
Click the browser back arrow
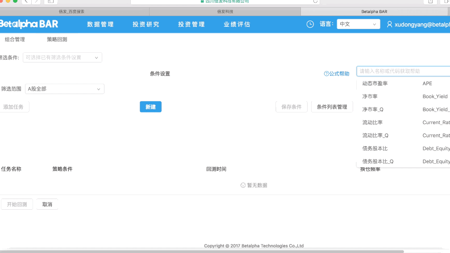(26, 1)
